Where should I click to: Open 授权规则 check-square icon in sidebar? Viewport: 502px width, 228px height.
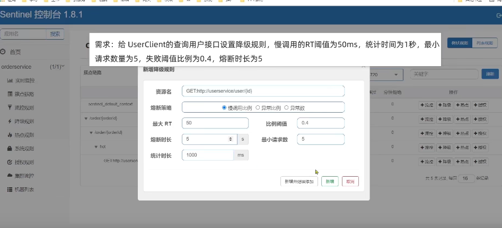pos(10,162)
